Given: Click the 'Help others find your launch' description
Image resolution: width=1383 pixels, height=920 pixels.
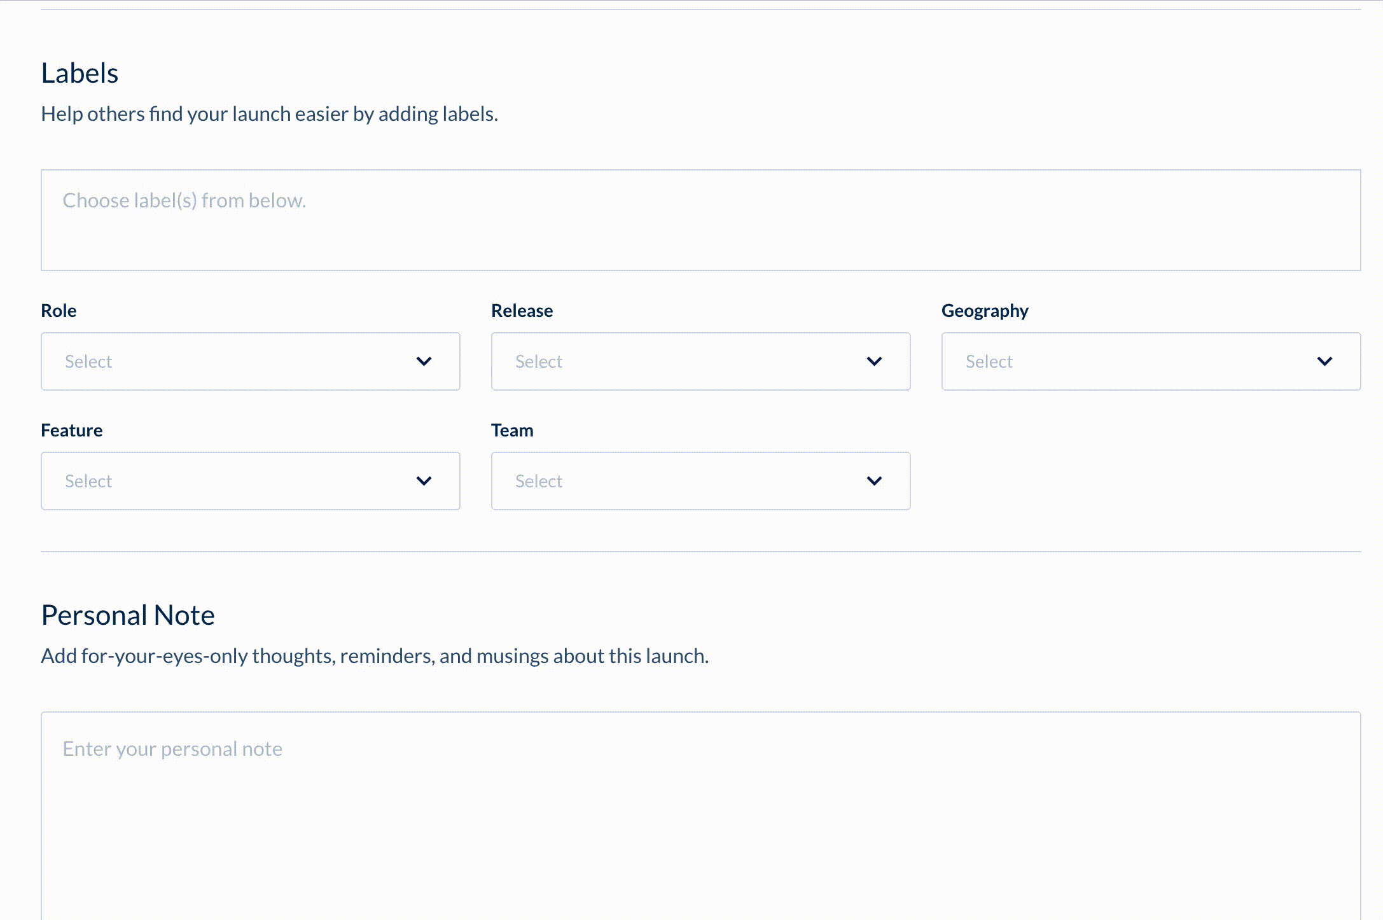Looking at the screenshot, I should (269, 114).
